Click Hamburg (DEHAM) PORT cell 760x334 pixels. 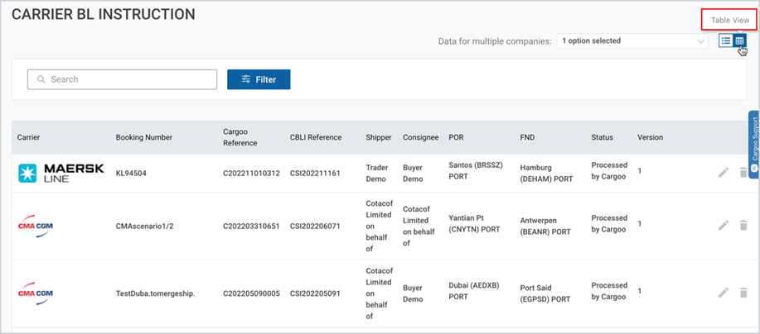[546, 173]
